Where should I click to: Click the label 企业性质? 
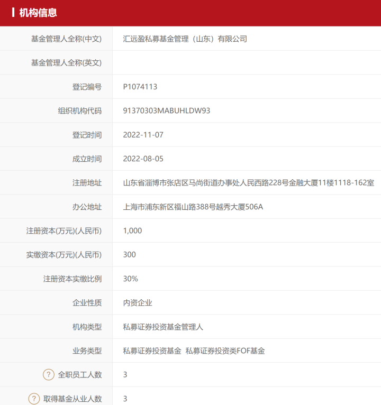coord(87,303)
